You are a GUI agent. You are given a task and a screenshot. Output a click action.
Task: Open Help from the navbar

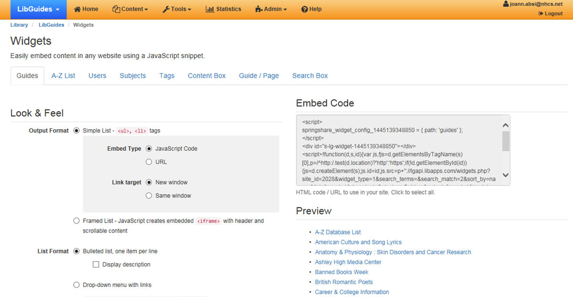(311, 9)
